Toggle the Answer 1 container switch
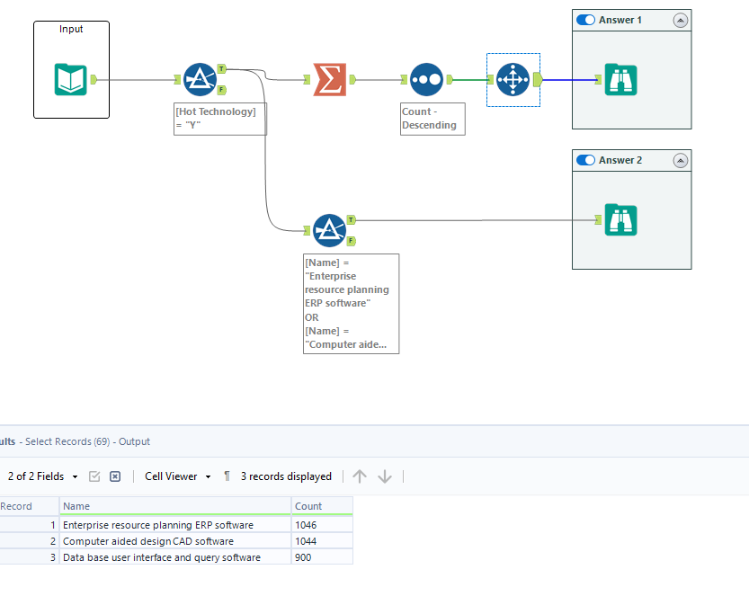749x605 pixels. pos(586,20)
